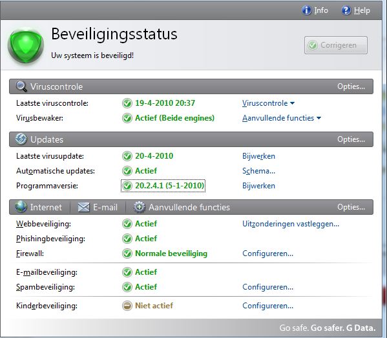Click the 20-4-2010 virus update date

(x=154, y=156)
